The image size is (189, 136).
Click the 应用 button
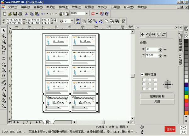click(x=157, y=102)
